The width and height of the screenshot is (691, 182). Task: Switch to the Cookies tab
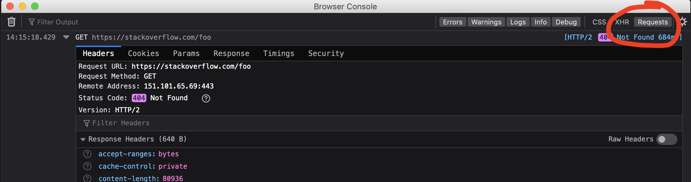pos(143,53)
